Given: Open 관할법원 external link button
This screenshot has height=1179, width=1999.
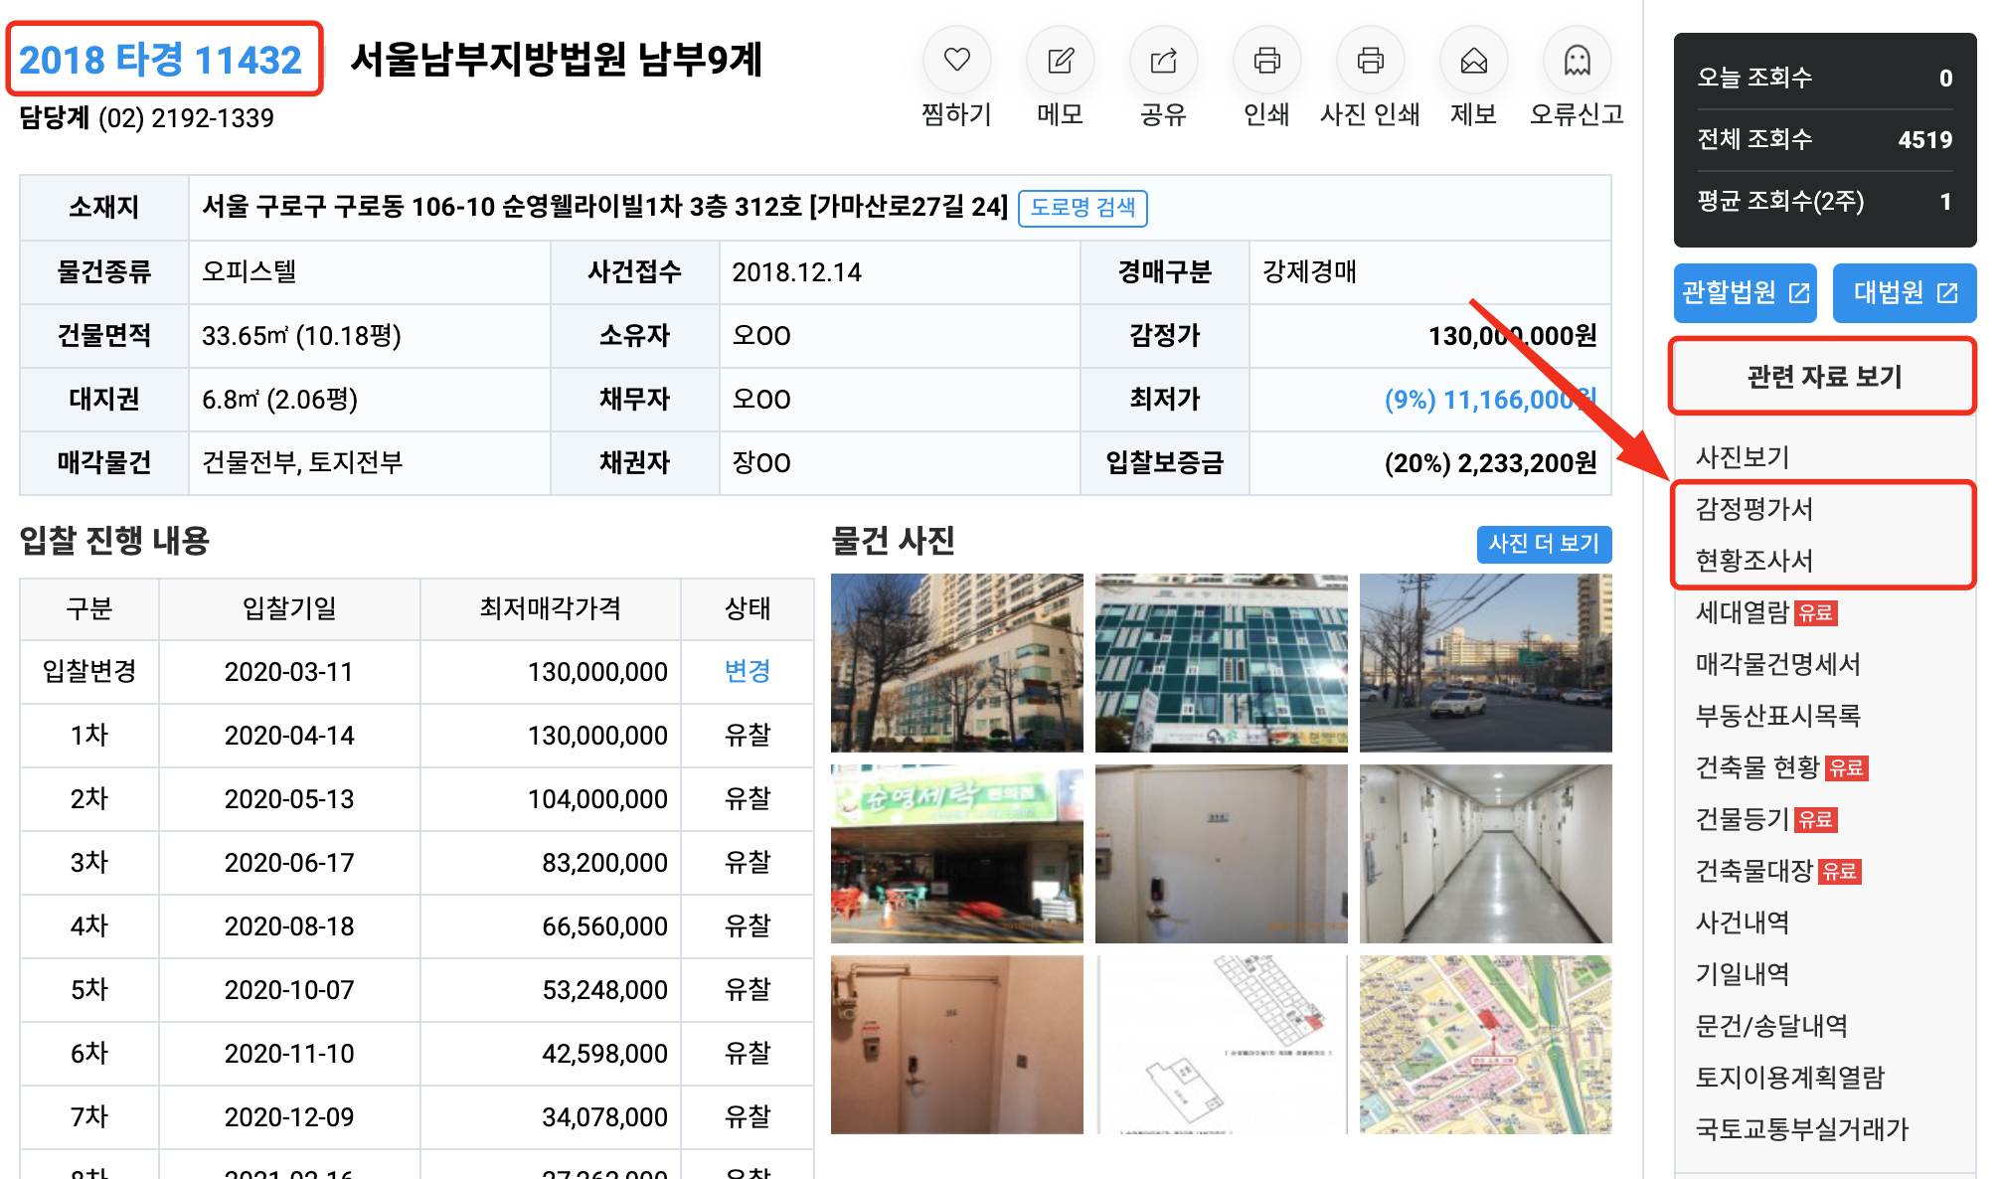Looking at the screenshot, I should pos(1745,293).
